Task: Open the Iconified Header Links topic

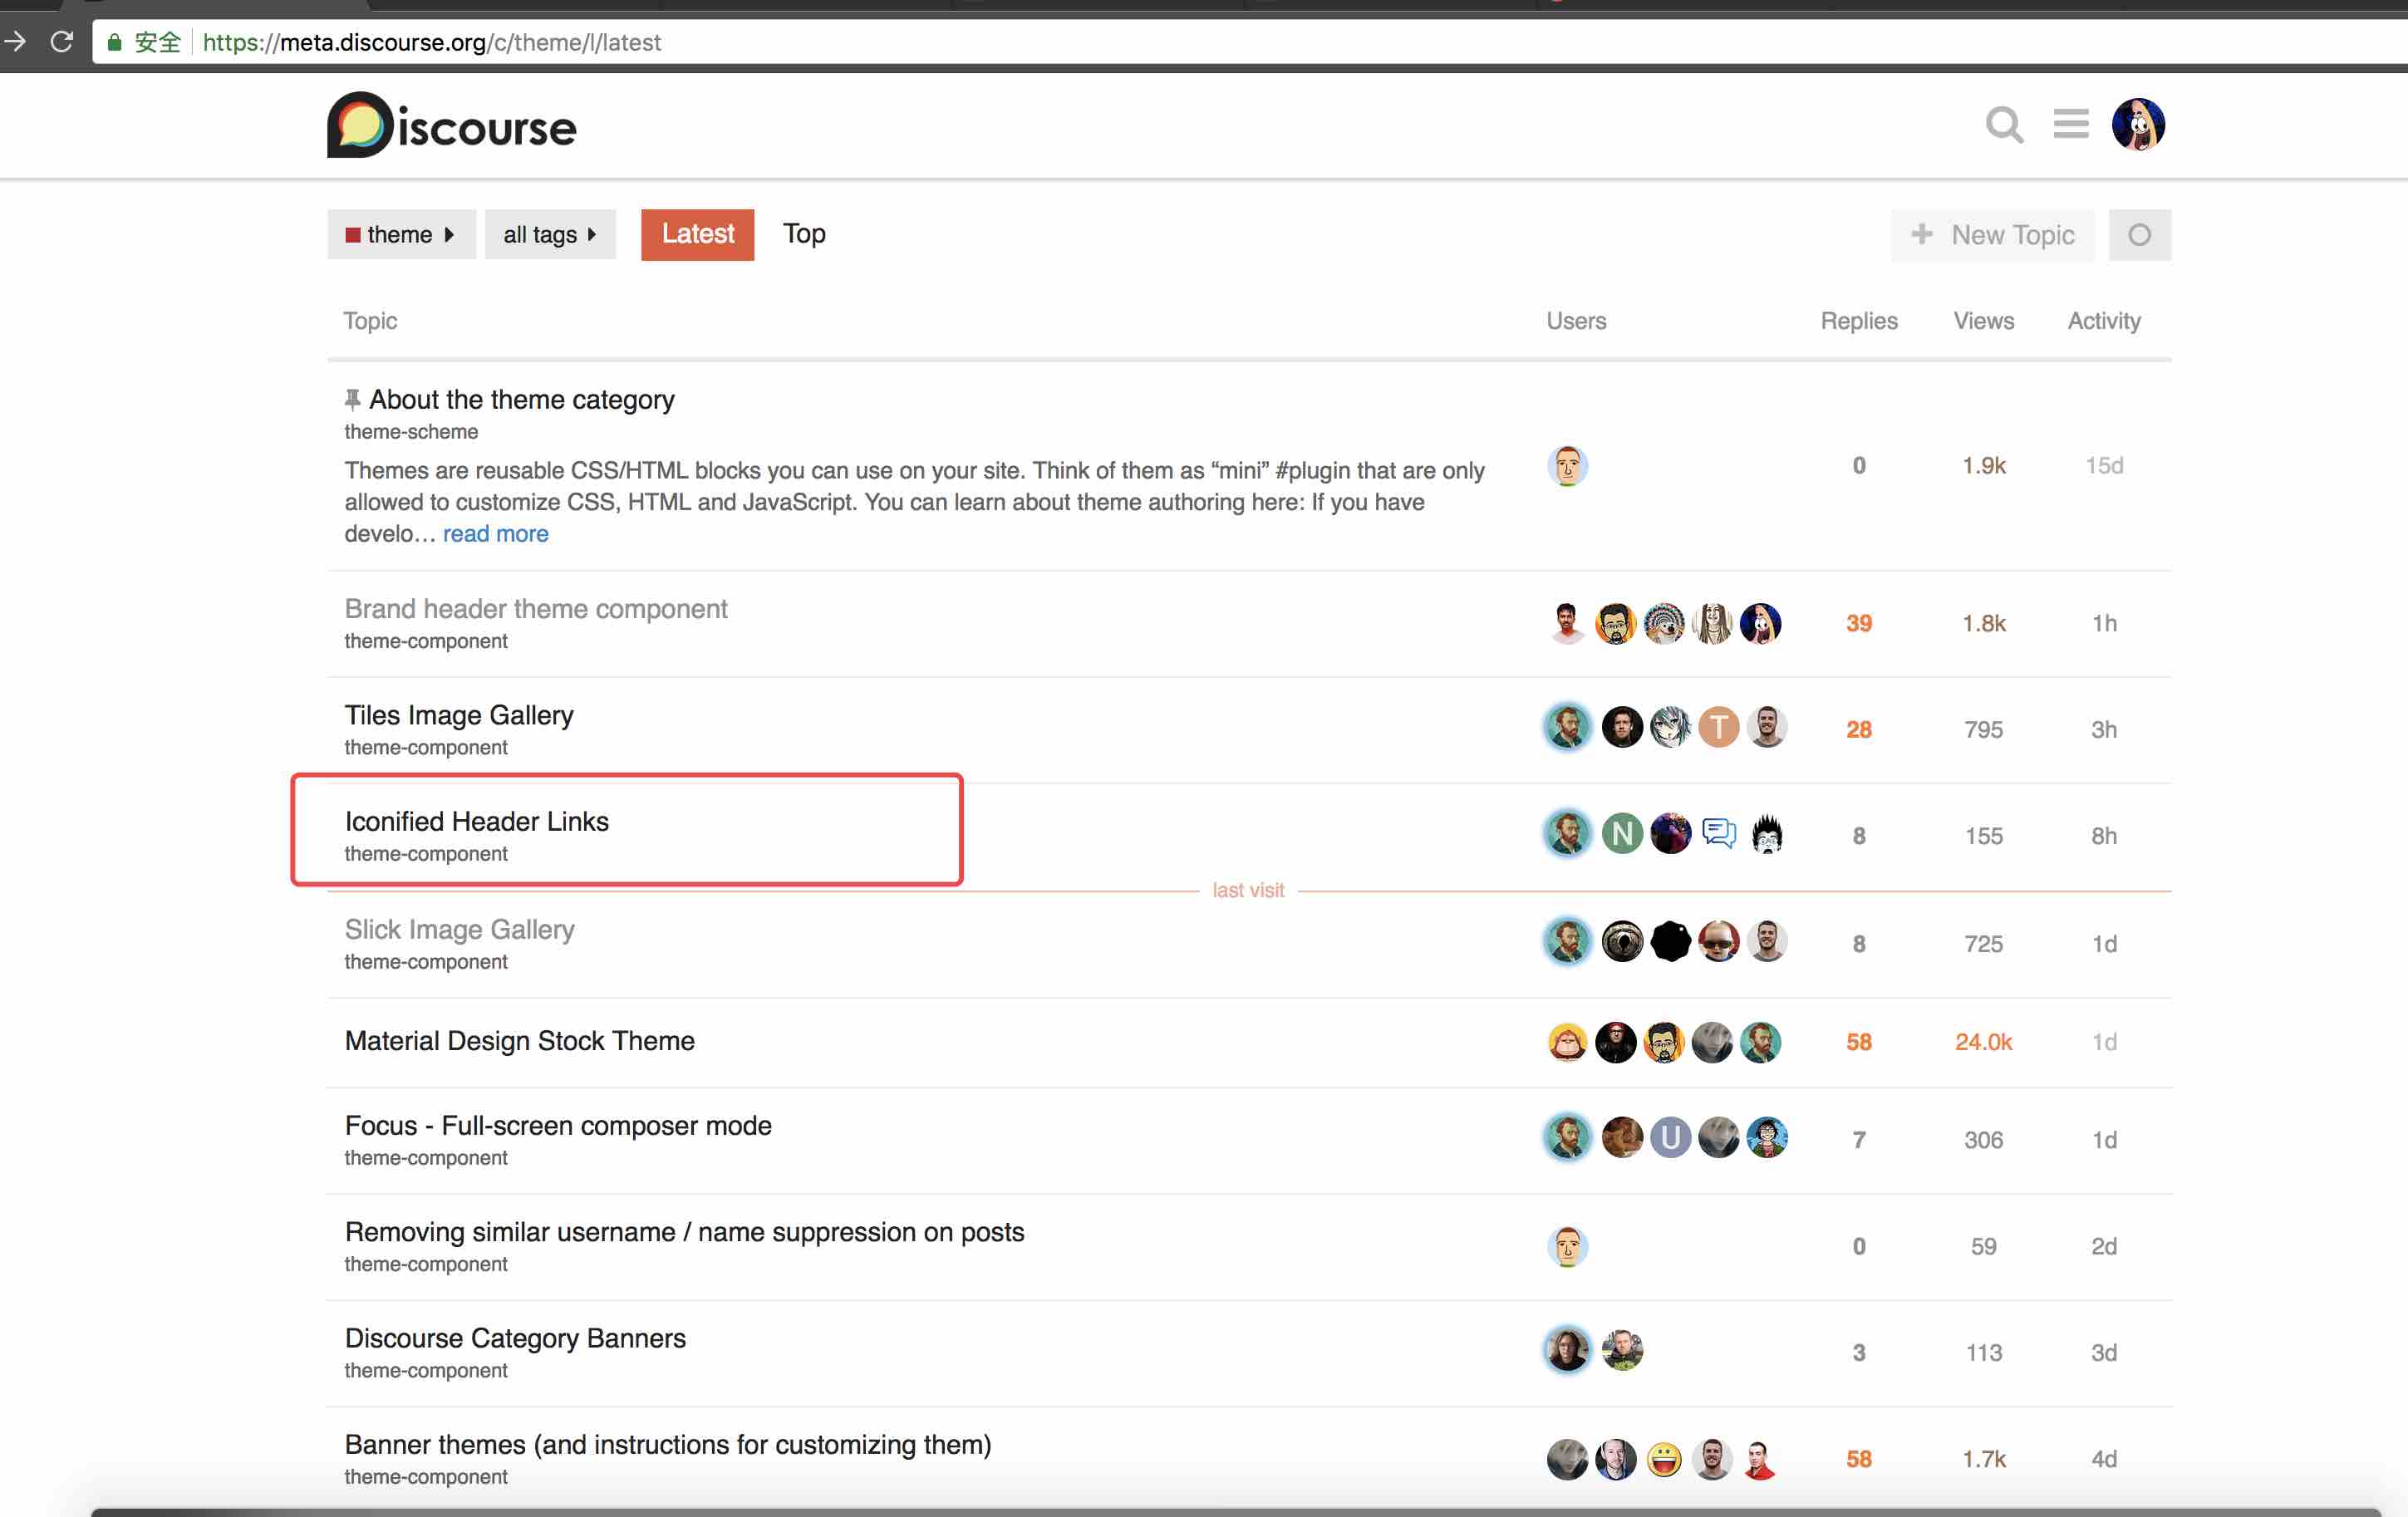Action: [476, 821]
